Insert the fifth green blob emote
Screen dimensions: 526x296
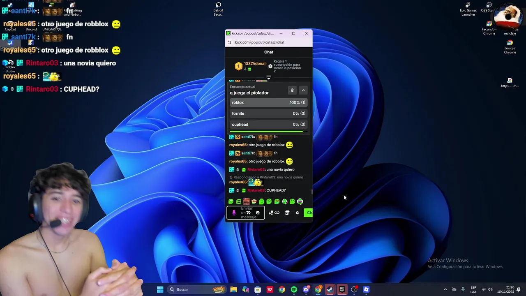261,201
